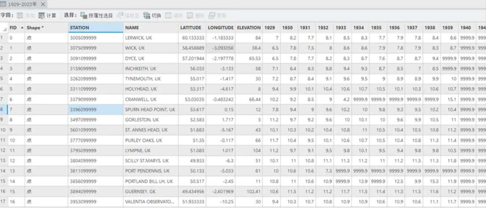Click the STATION cell 3005099999

[x=95, y=38]
